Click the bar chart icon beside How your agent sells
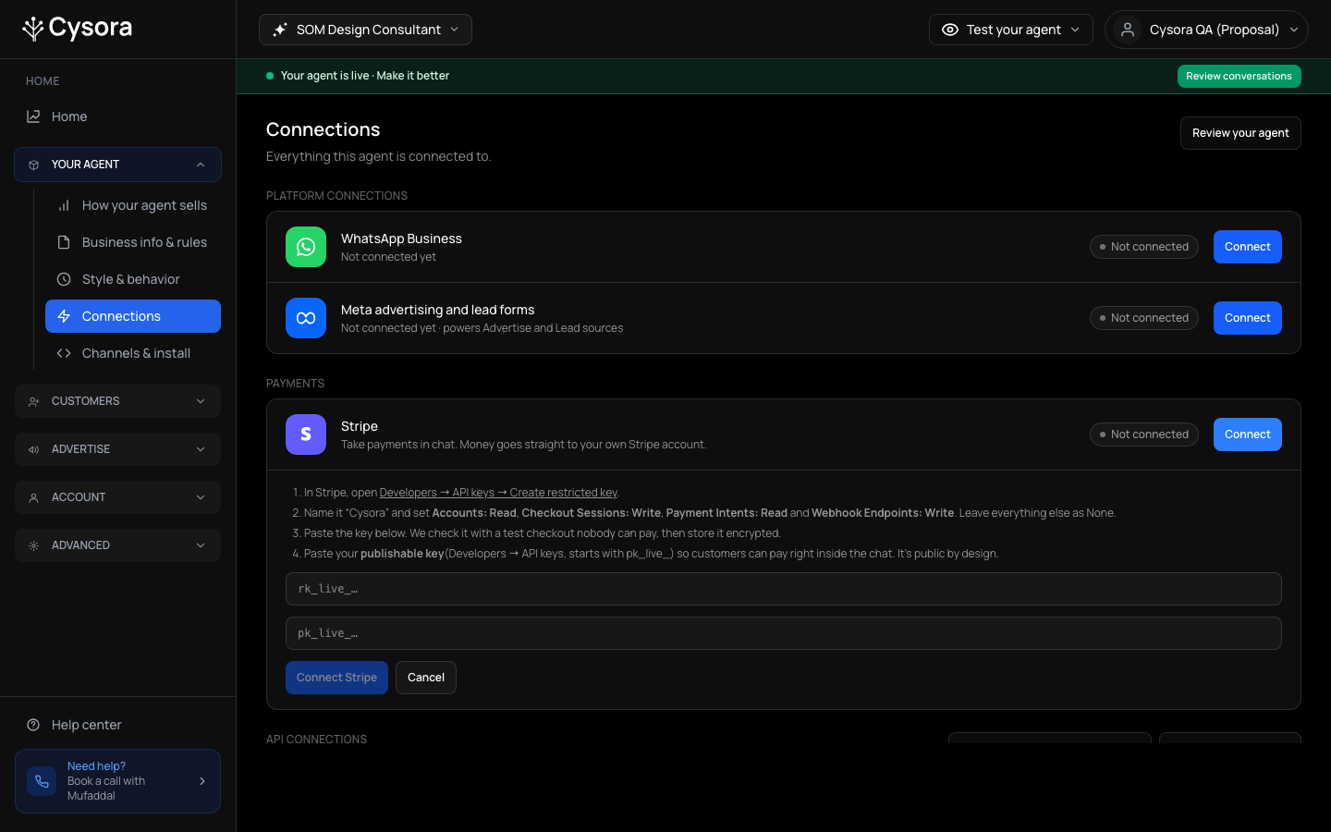1331x832 pixels. pos(64,205)
